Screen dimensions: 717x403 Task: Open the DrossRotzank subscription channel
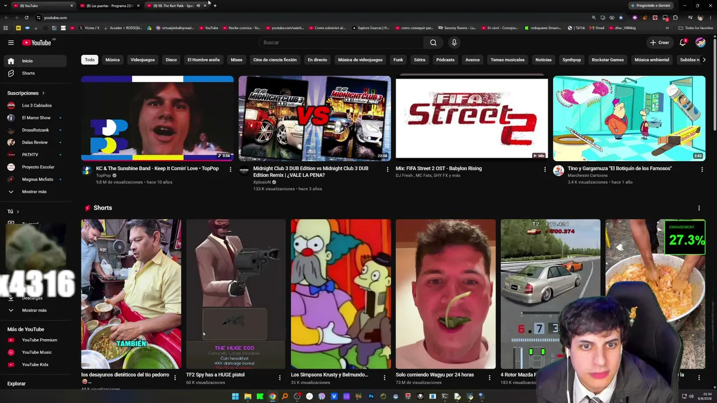coord(35,130)
